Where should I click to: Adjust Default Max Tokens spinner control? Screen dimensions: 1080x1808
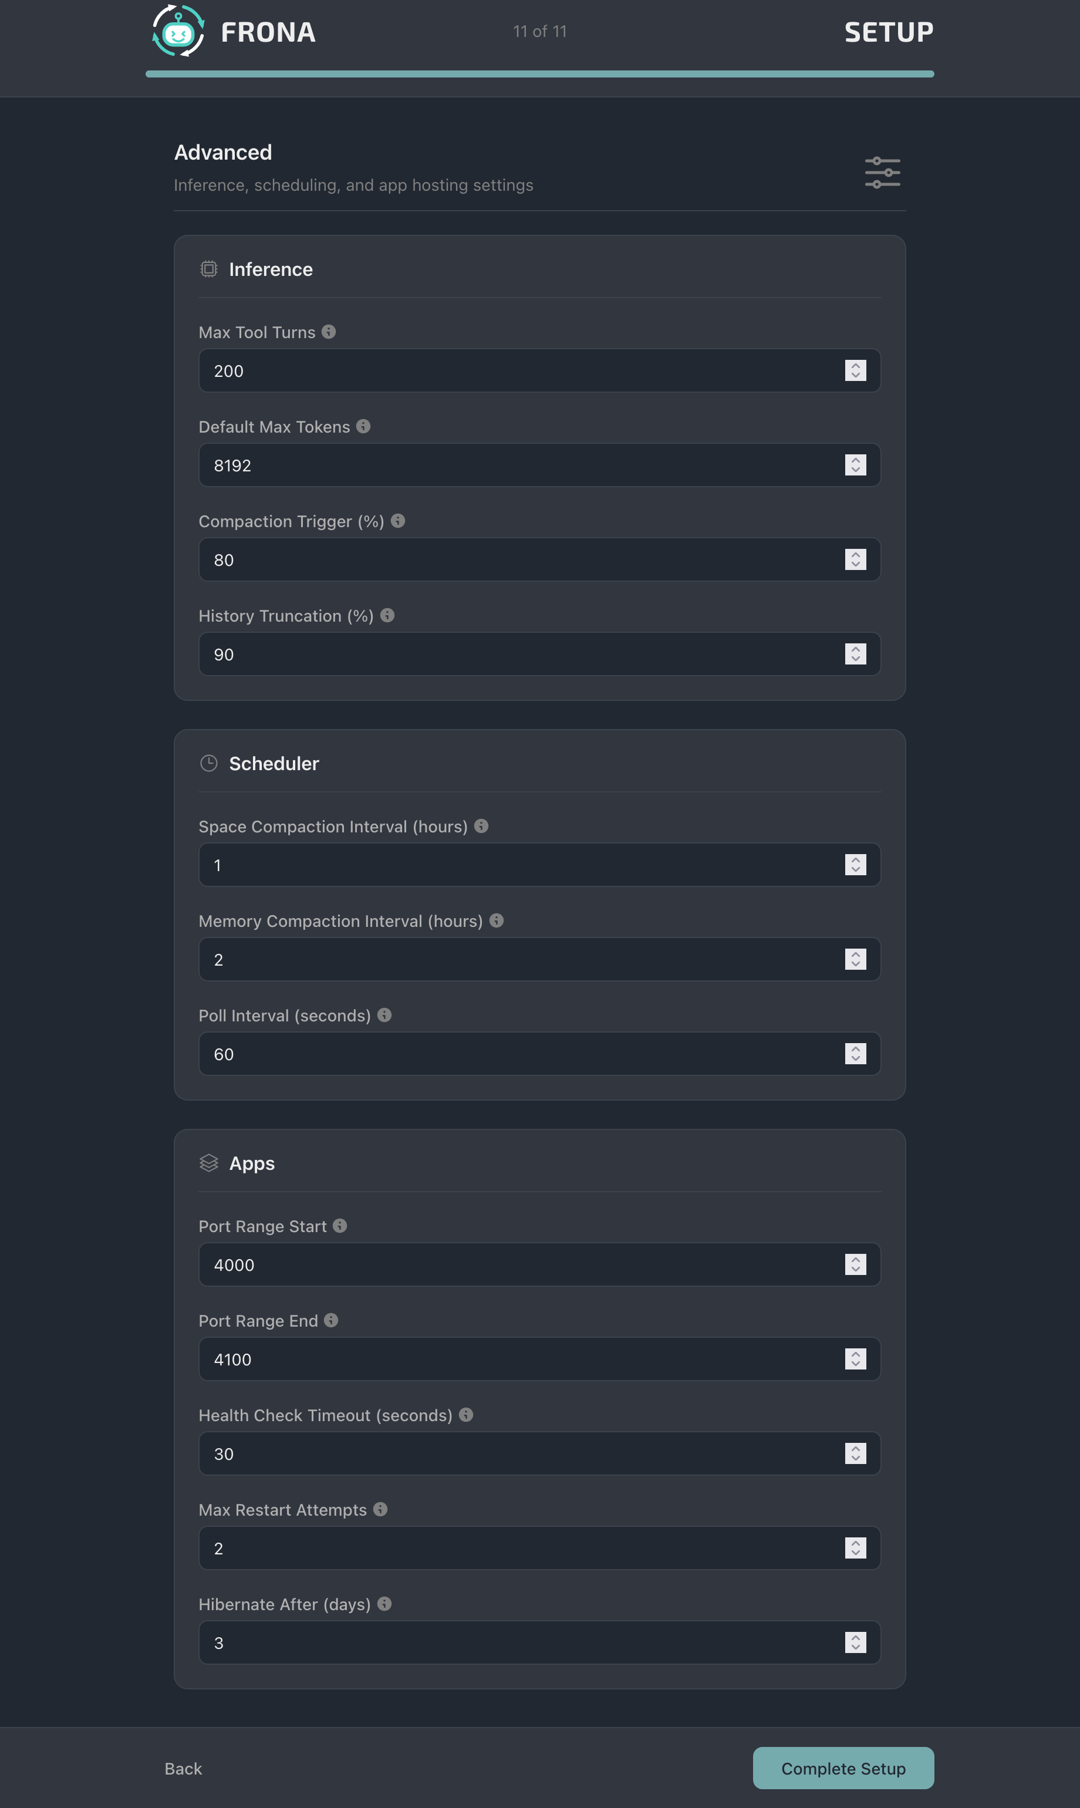855,465
